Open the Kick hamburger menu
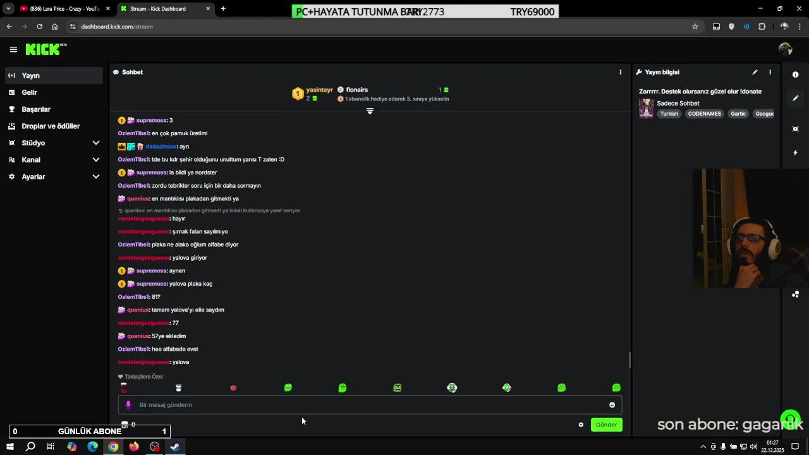 coord(13,49)
